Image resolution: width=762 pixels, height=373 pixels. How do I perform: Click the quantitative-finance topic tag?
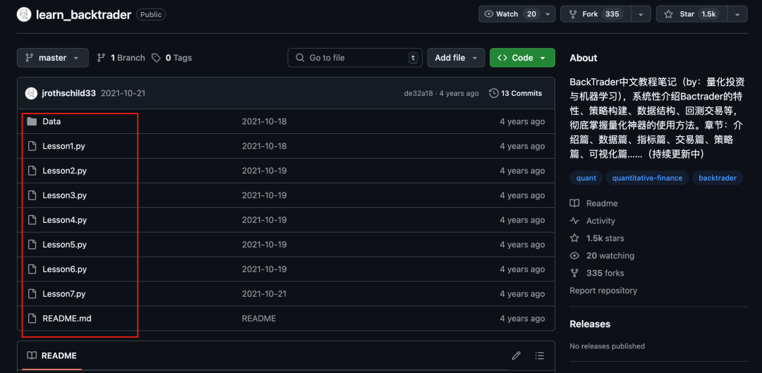(647, 178)
